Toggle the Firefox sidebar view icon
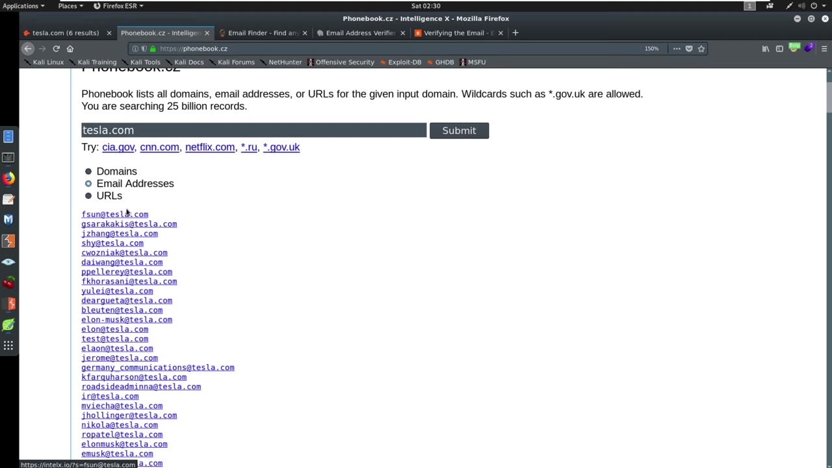The width and height of the screenshot is (832, 468). (x=779, y=49)
